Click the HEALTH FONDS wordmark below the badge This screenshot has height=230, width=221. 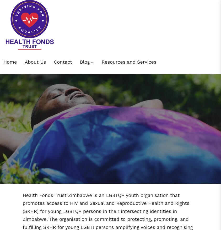pyautogui.click(x=30, y=42)
